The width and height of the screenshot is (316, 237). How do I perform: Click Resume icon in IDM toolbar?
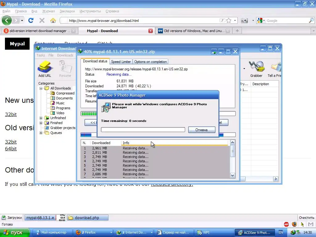pyautogui.click(x=65, y=69)
